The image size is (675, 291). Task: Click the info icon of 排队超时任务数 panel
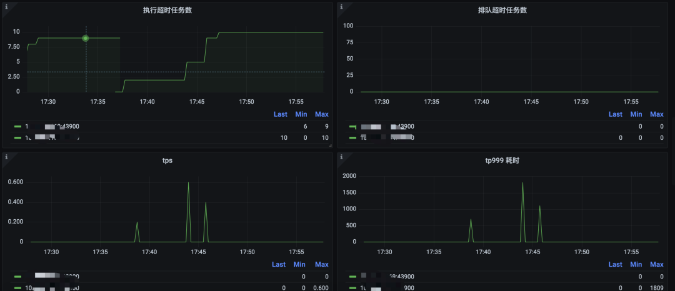pos(341,6)
